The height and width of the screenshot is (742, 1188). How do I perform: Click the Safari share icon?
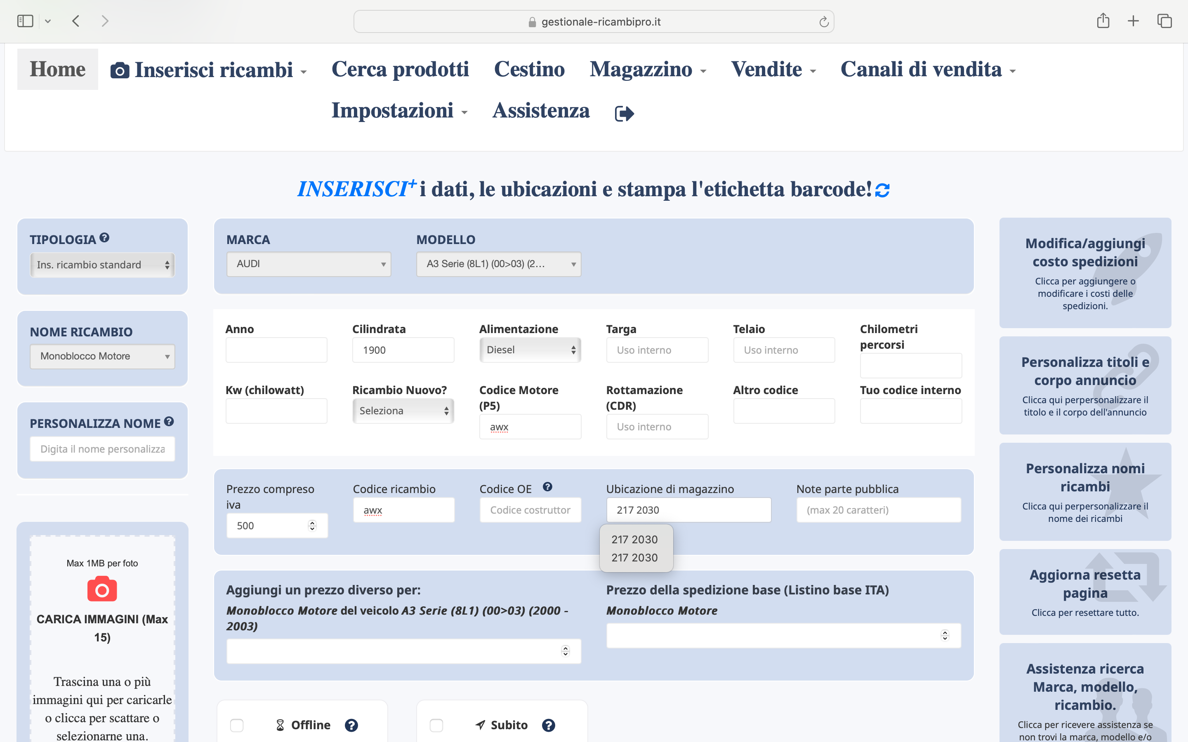click(1103, 21)
